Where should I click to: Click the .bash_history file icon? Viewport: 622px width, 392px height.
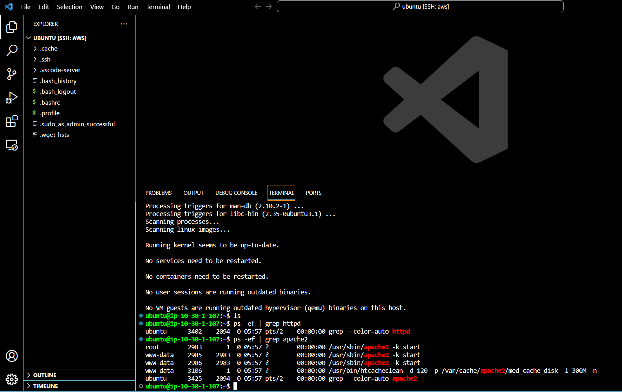pyautogui.click(x=35, y=80)
